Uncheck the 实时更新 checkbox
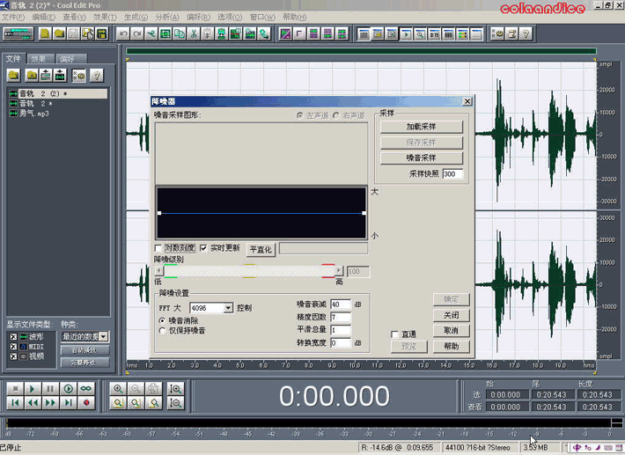The height and width of the screenshot is (455, 625). 204,248
